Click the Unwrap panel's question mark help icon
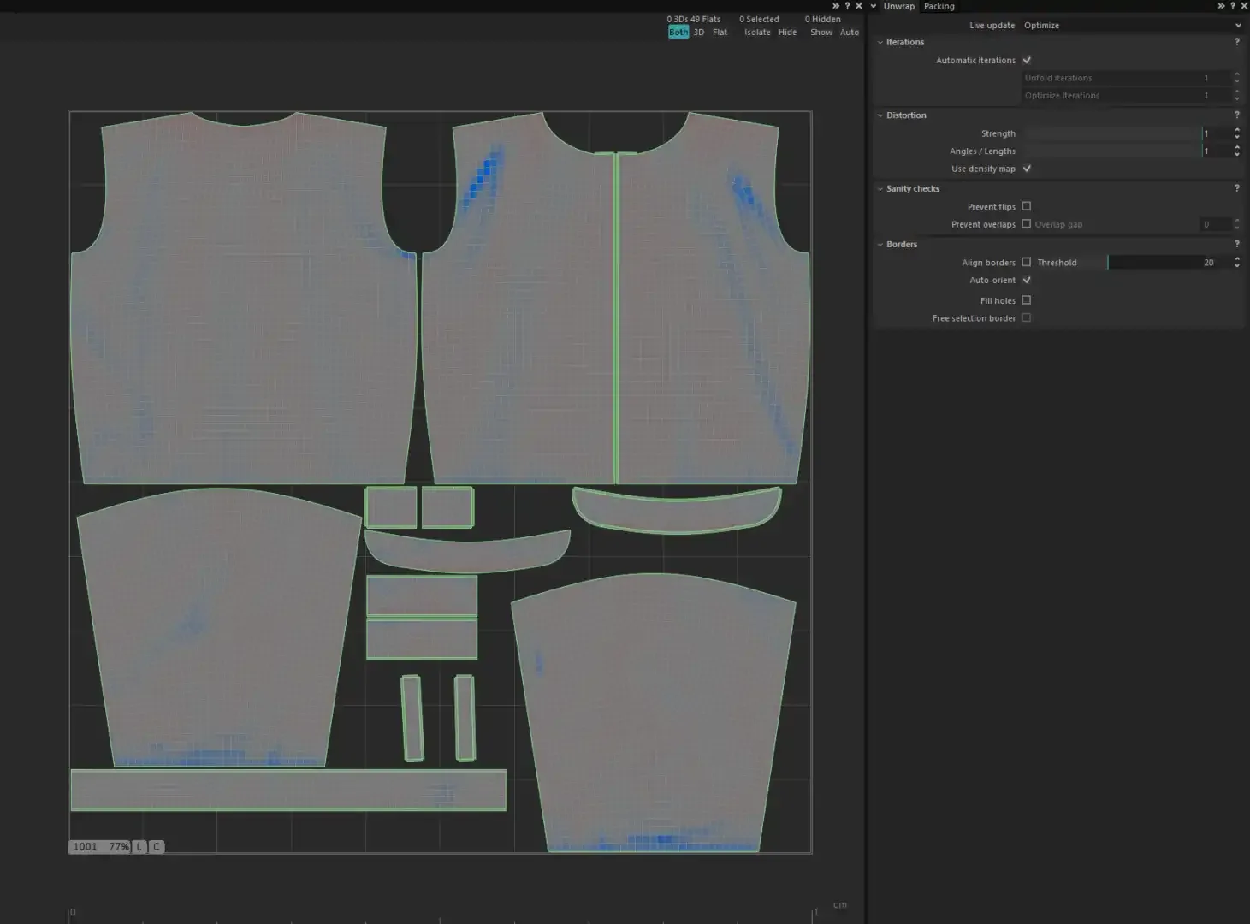 [1233, 6]
